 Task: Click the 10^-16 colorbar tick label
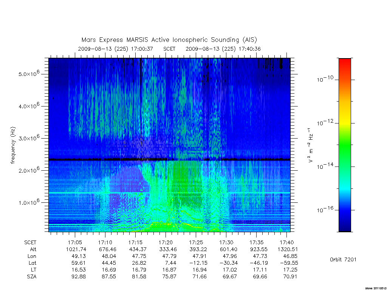[325, 209]
